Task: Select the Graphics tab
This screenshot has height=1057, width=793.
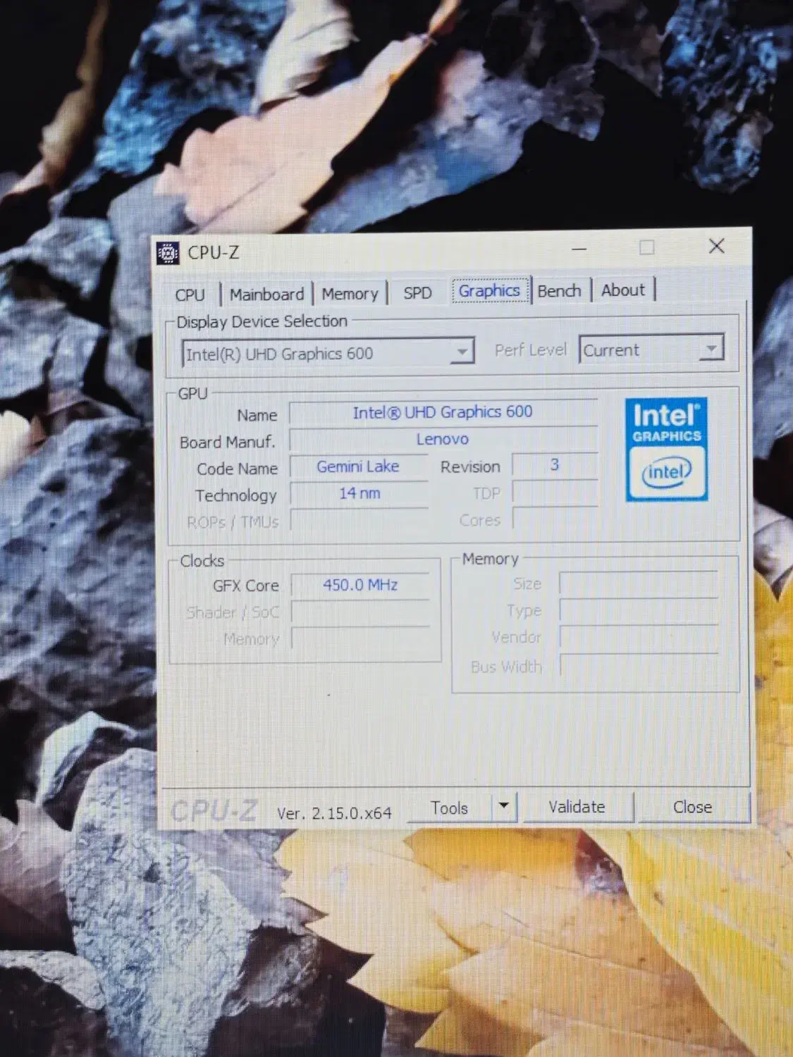Action: pos(489,290)
